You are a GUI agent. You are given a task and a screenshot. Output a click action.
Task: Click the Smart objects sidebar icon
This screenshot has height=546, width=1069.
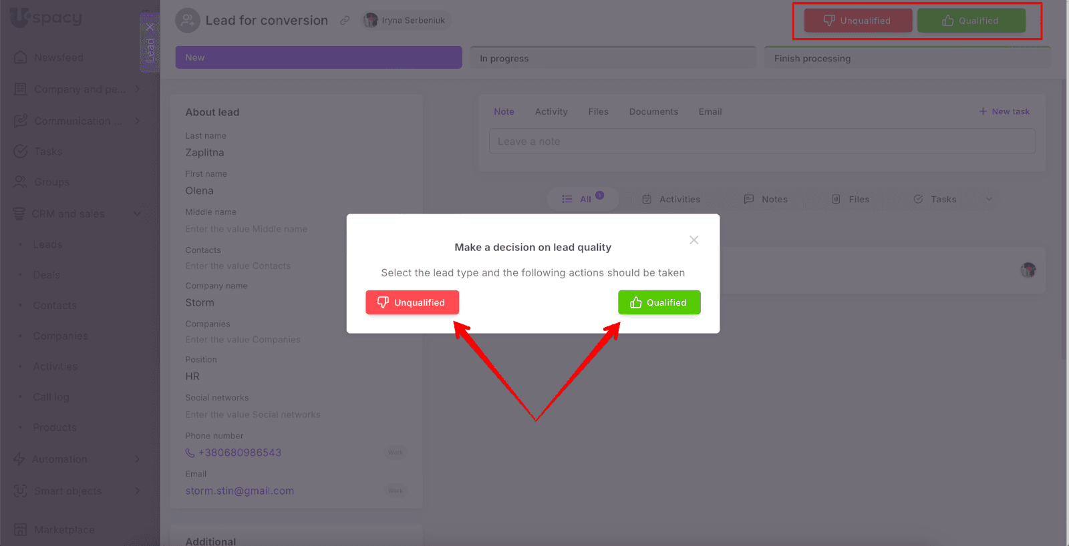pyautogui.click(x=21, y=491)
